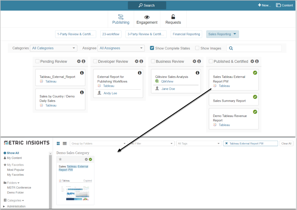Select the 3-Party Review & Certifi... workflow tab

coord(146,34)
